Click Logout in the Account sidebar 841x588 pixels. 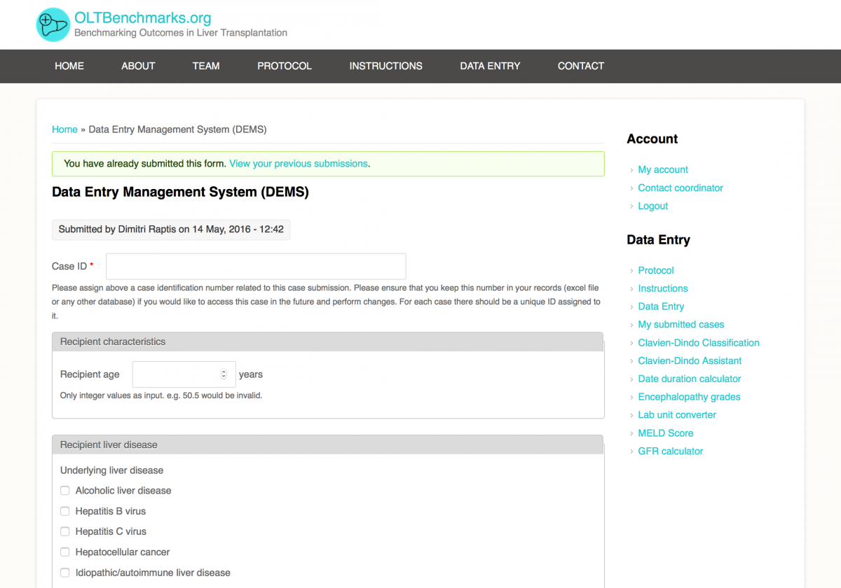[x=652, y=206]
